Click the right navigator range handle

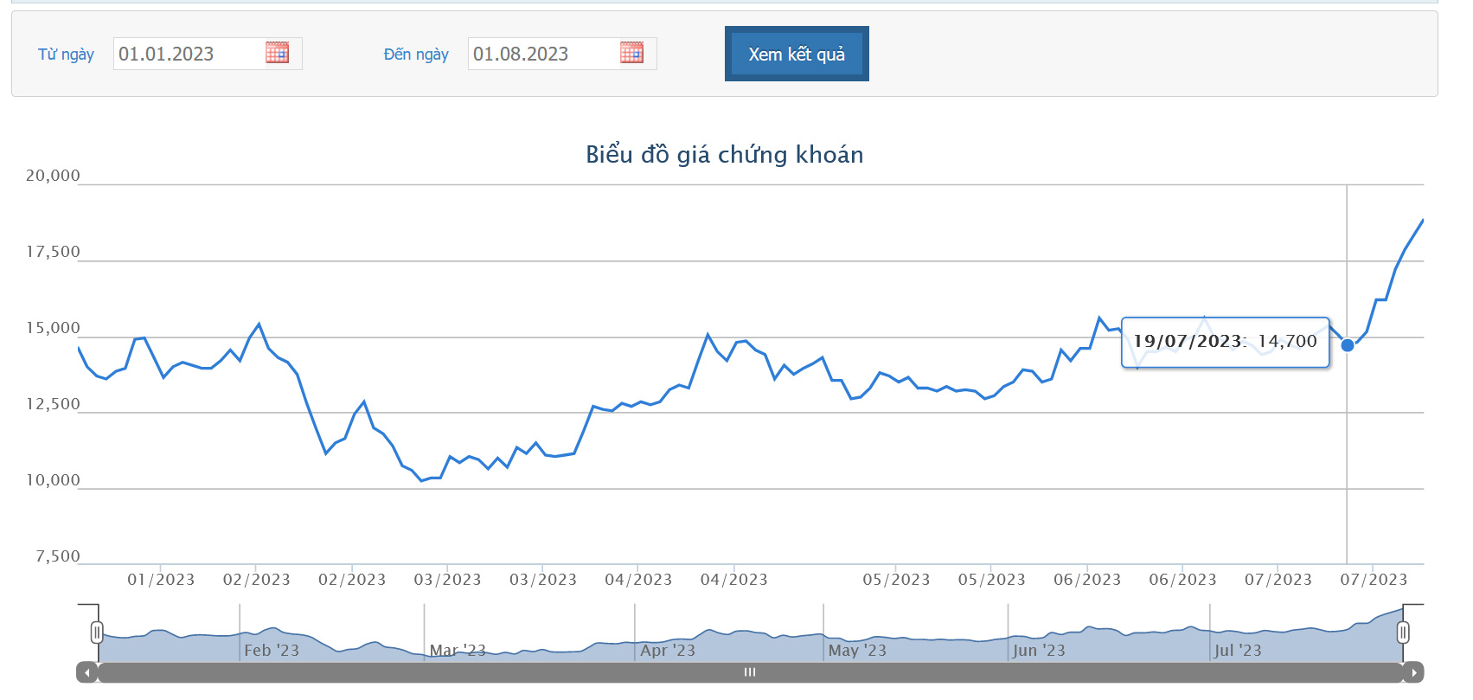click(1403, 633)
